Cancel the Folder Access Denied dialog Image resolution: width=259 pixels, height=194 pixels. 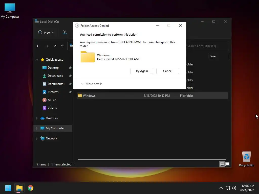168,71
